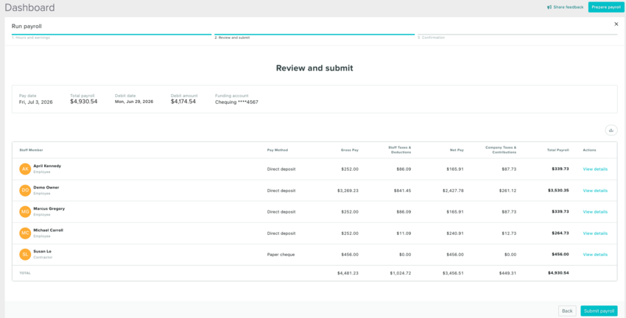Viewport: 626px width, 318px height.
Task: Go Back to previous step
Action: click(567, 311)
